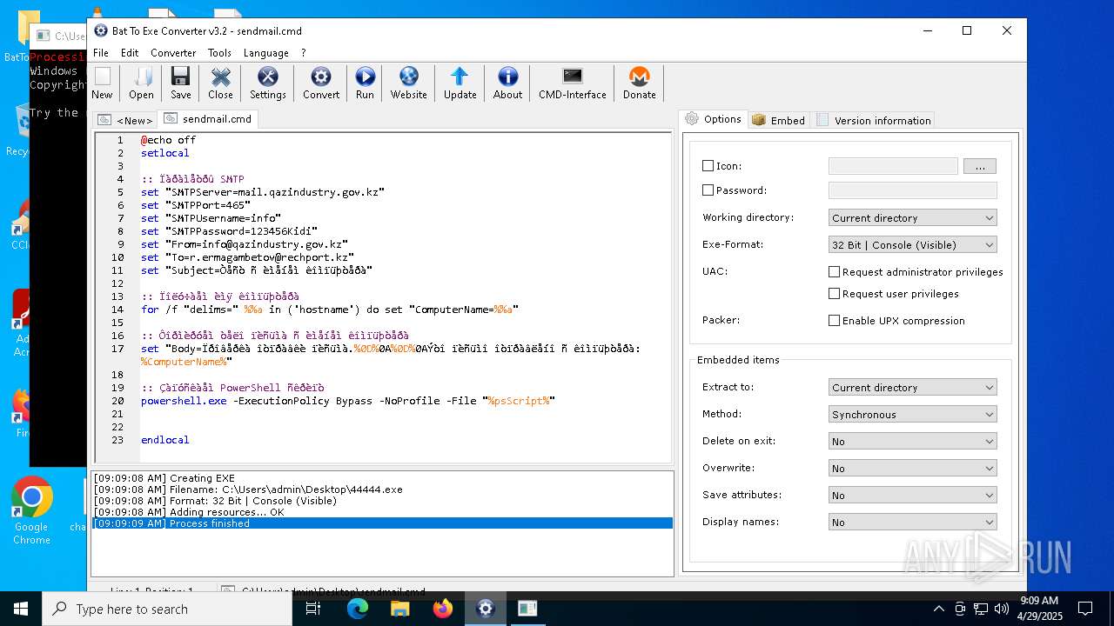Image resolution: width=1114 pixels, height=626 pixels.
Task: Check Request administrator privileges
Action: coord(834,272)
